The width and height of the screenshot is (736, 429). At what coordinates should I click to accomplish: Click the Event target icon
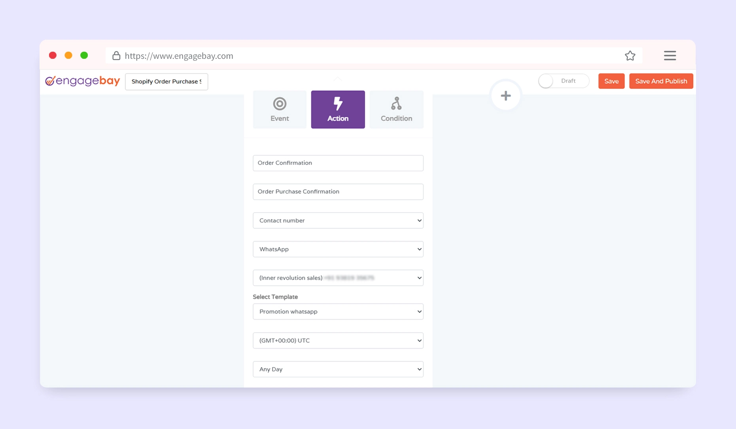(279, 104)
